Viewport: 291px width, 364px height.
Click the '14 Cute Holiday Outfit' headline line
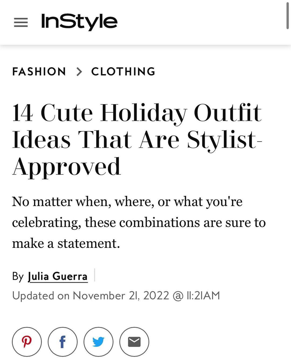(x=137, y=113)
